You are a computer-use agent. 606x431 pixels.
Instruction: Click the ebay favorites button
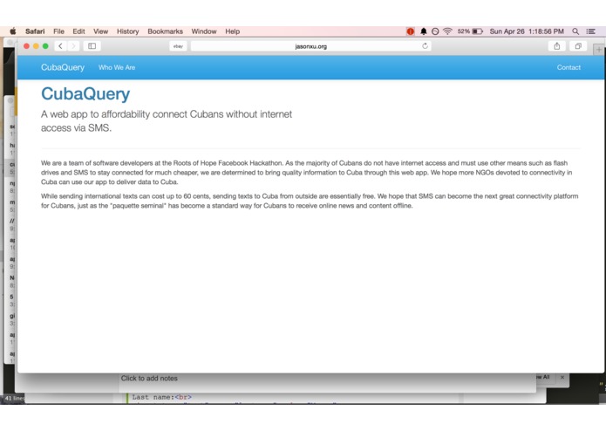tap(178, 46)
